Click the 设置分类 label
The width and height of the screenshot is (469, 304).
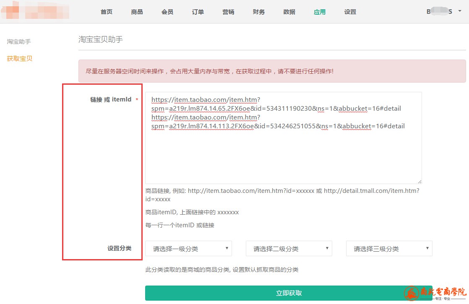[120, 248]
